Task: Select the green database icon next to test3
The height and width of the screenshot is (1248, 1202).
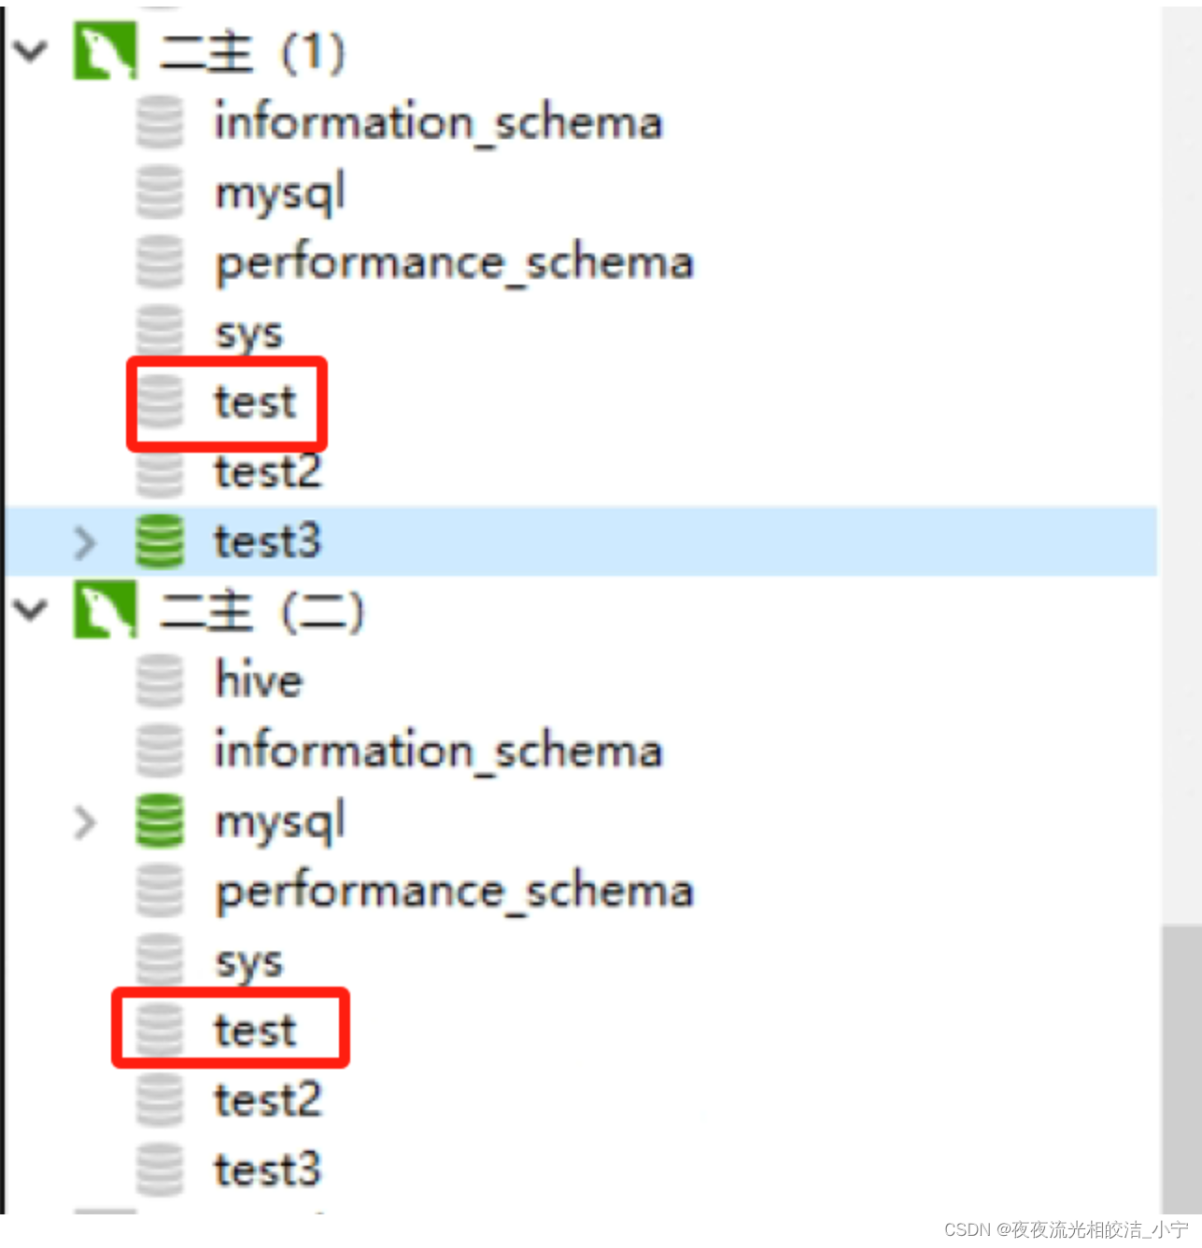Action: pyautogui.click(x=159, y=541)
